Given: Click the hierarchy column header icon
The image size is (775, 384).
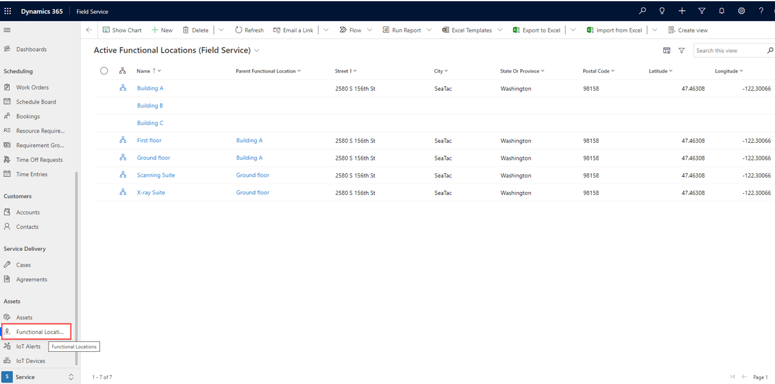Looking at the screenshot, I should point(122,71).
